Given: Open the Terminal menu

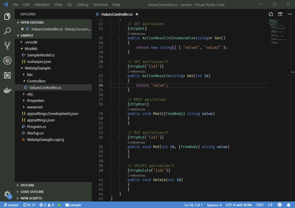Looking at the screenshot, I should 100,4.
